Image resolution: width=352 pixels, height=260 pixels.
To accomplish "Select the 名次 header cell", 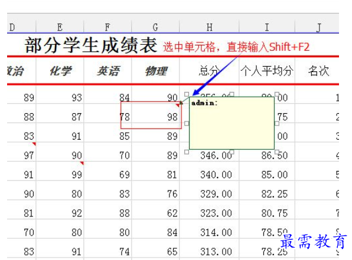I will 317,71.
